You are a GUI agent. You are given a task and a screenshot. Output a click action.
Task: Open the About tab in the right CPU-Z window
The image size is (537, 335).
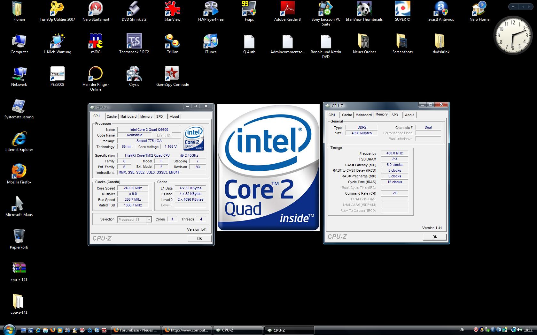click(x=409, y=115)
